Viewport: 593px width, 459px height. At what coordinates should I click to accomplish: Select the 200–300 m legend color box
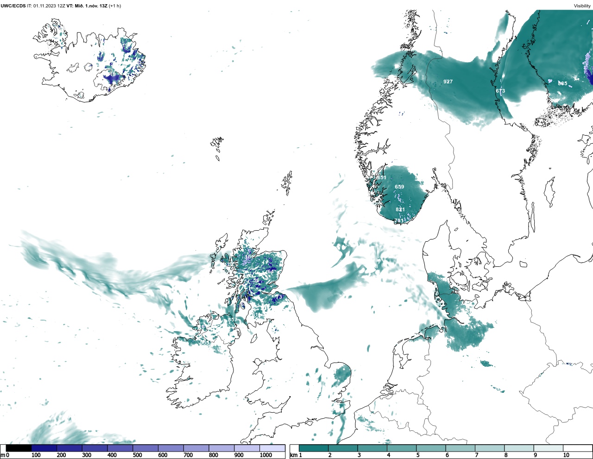click(x=69, y=448)
